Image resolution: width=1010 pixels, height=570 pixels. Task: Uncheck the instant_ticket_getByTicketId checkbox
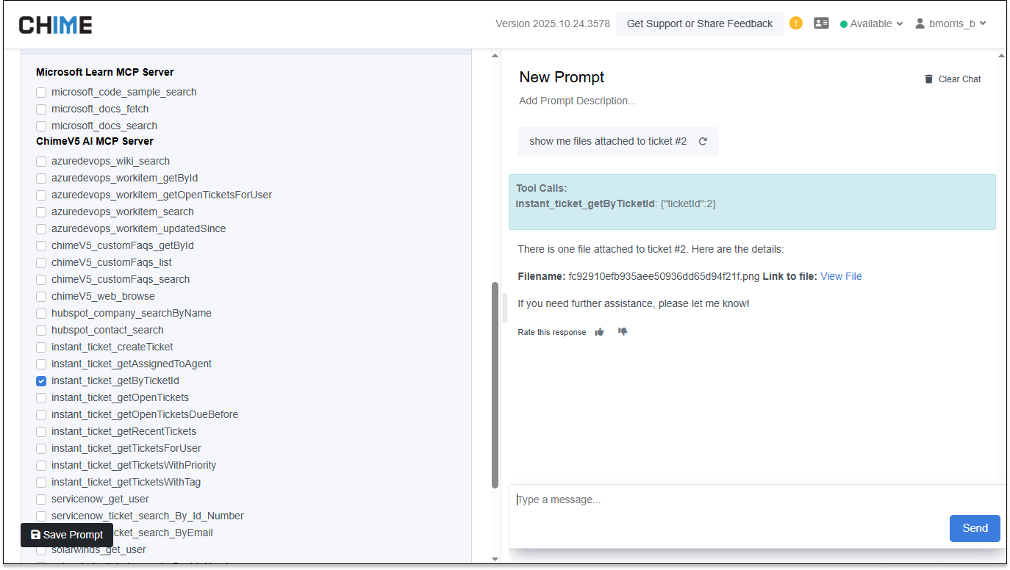tap(41, 381)
